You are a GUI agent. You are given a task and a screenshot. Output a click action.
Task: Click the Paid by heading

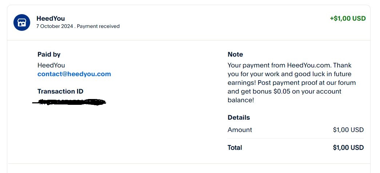pyautogui.click(x=49, y=55)
